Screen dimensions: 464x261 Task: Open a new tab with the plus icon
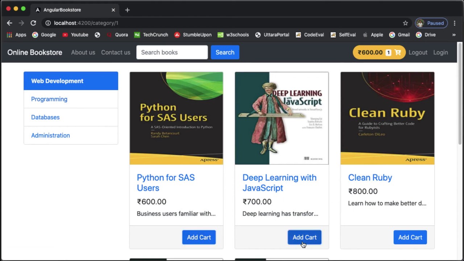point(127,10)
